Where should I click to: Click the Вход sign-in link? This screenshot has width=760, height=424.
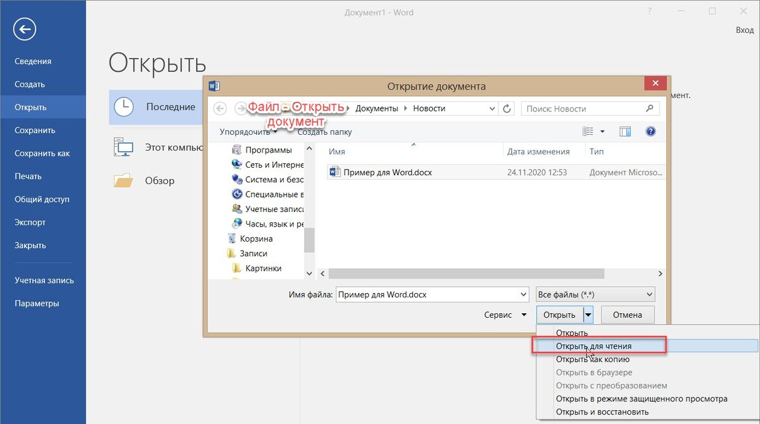[745, 30]
